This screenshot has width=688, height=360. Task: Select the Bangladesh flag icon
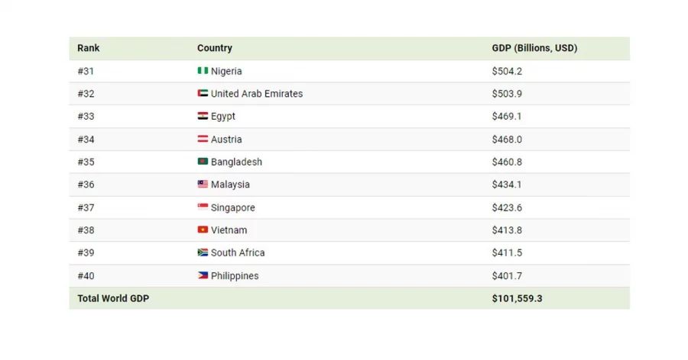[x=203, y=162]
